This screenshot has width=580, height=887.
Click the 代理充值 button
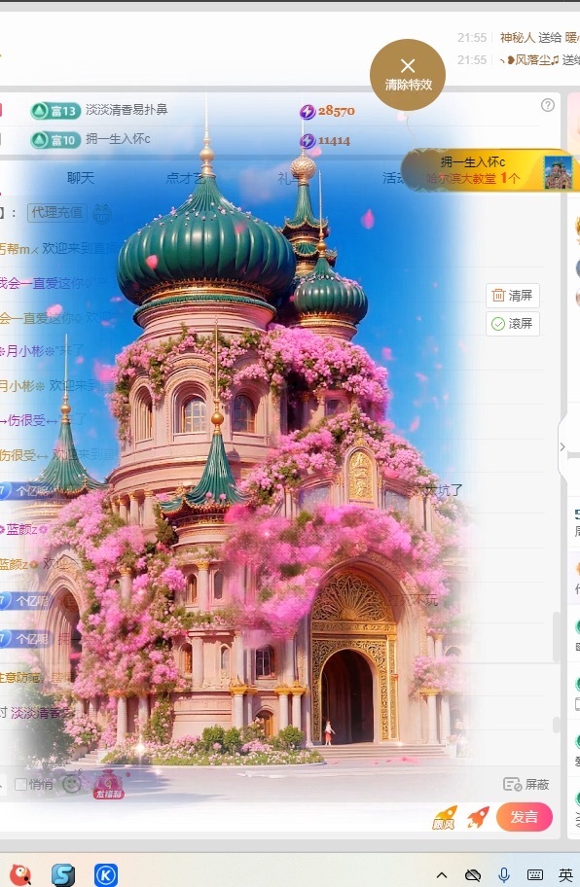[x=57, y=213]
